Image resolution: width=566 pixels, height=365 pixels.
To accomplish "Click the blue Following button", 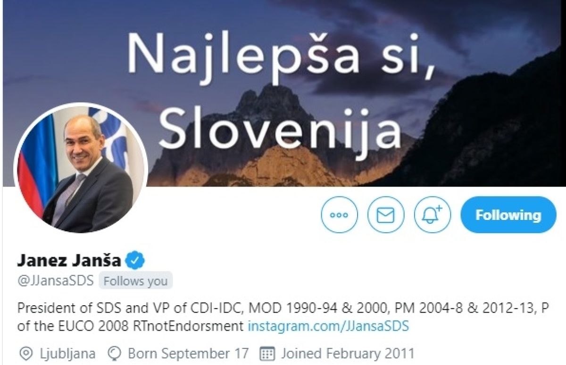I will tap(508, 215).
